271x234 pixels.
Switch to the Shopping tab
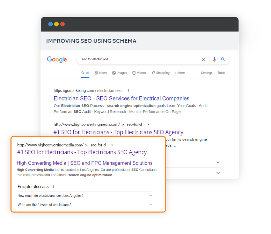[161, 73]
